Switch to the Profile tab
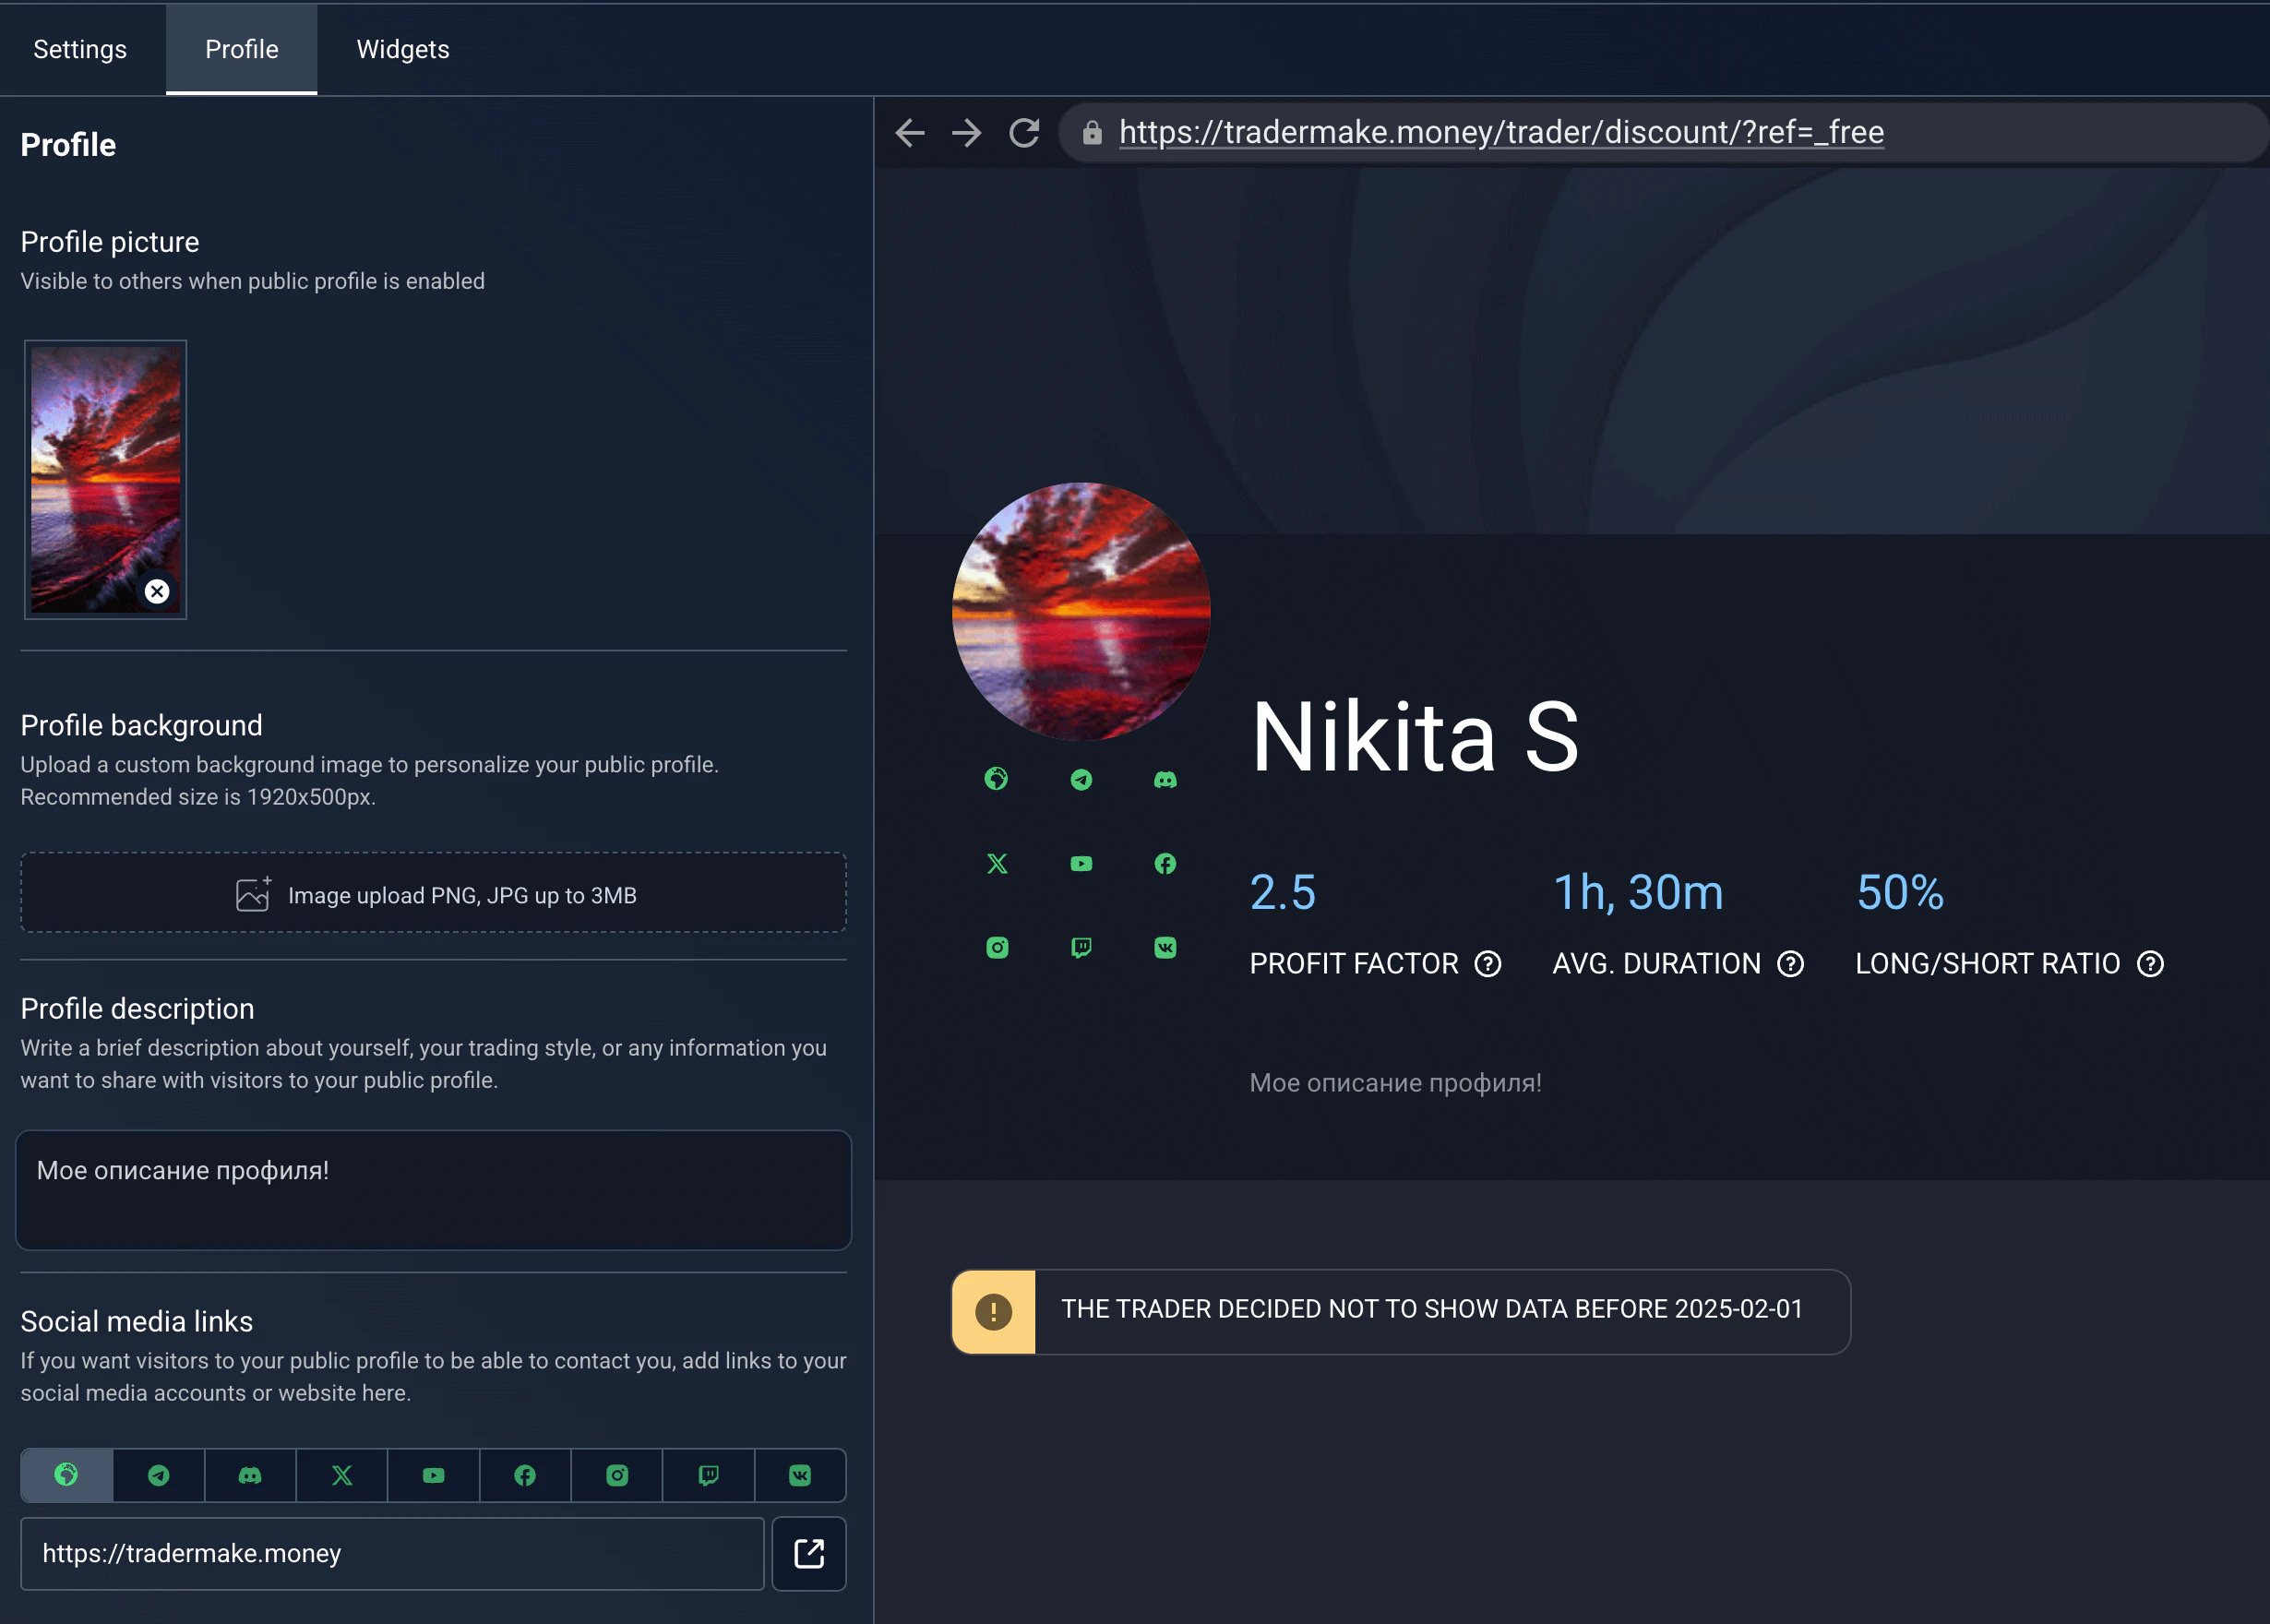The image size is (2270, 1624). (242, 49)
